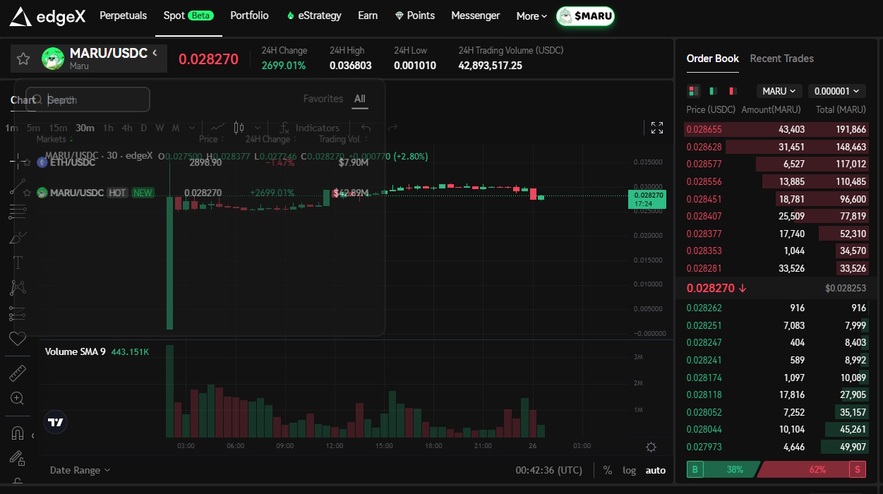Screen dimensions: 883x494
Task: Open the order book MARU unit dropdown
Action: click(779, 91)
